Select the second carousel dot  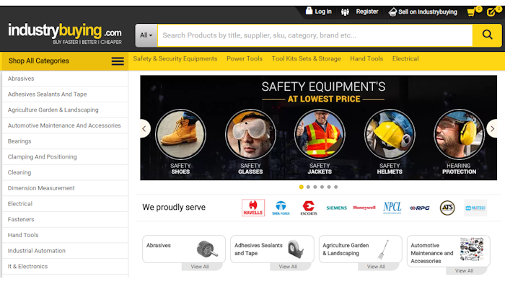[x=308, y=187]
